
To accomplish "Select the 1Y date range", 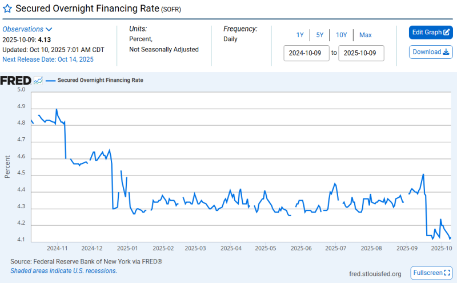I will [x=300, y=35].
